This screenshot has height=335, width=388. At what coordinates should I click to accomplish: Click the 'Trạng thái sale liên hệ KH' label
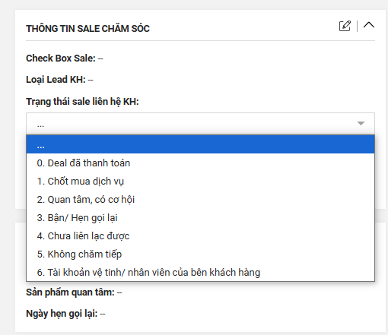tap(82, 102)
